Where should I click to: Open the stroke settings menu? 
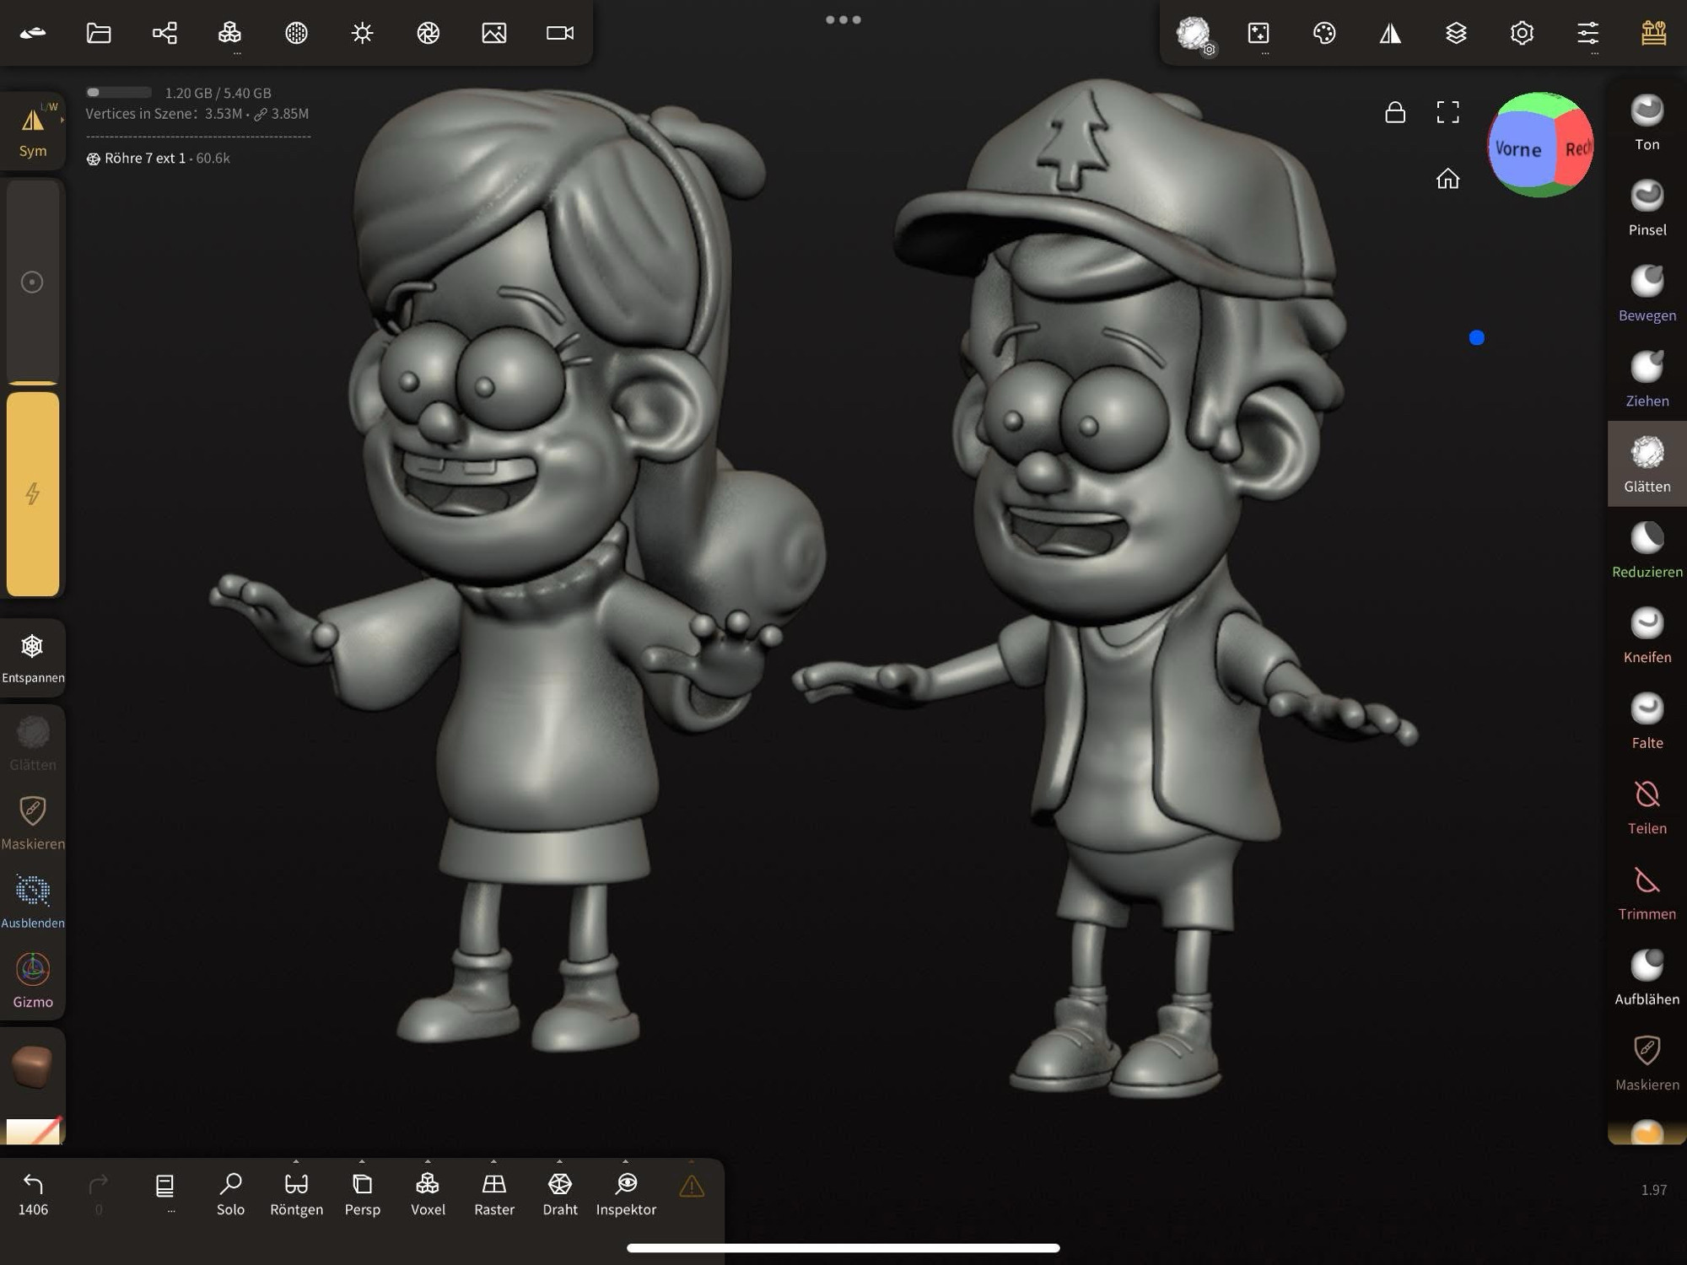[x=1259, y=33]
